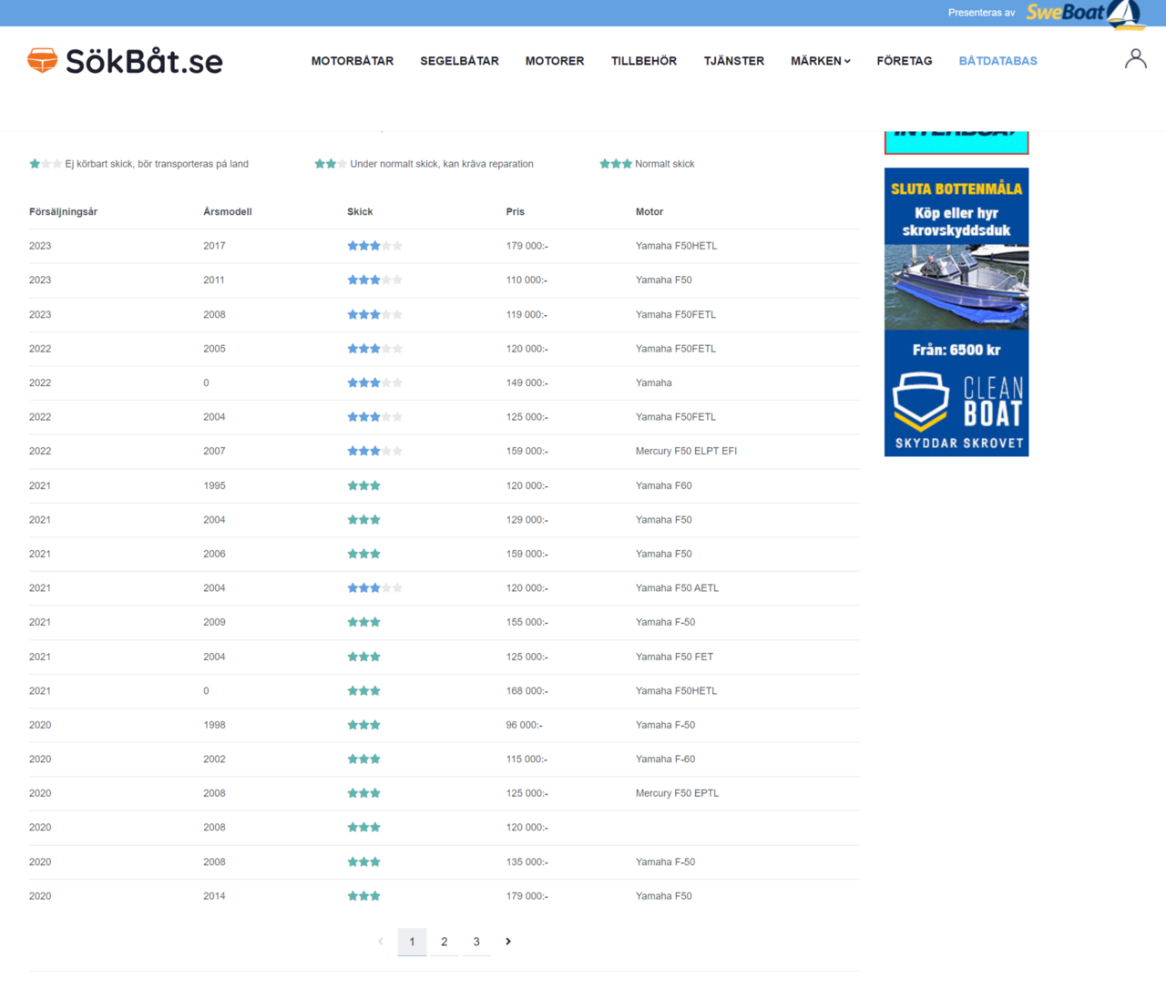Click the Mercury F50 ELPT EFI motor link
Viewport: 1166px width, 999px height.
[x=687, y=451]
